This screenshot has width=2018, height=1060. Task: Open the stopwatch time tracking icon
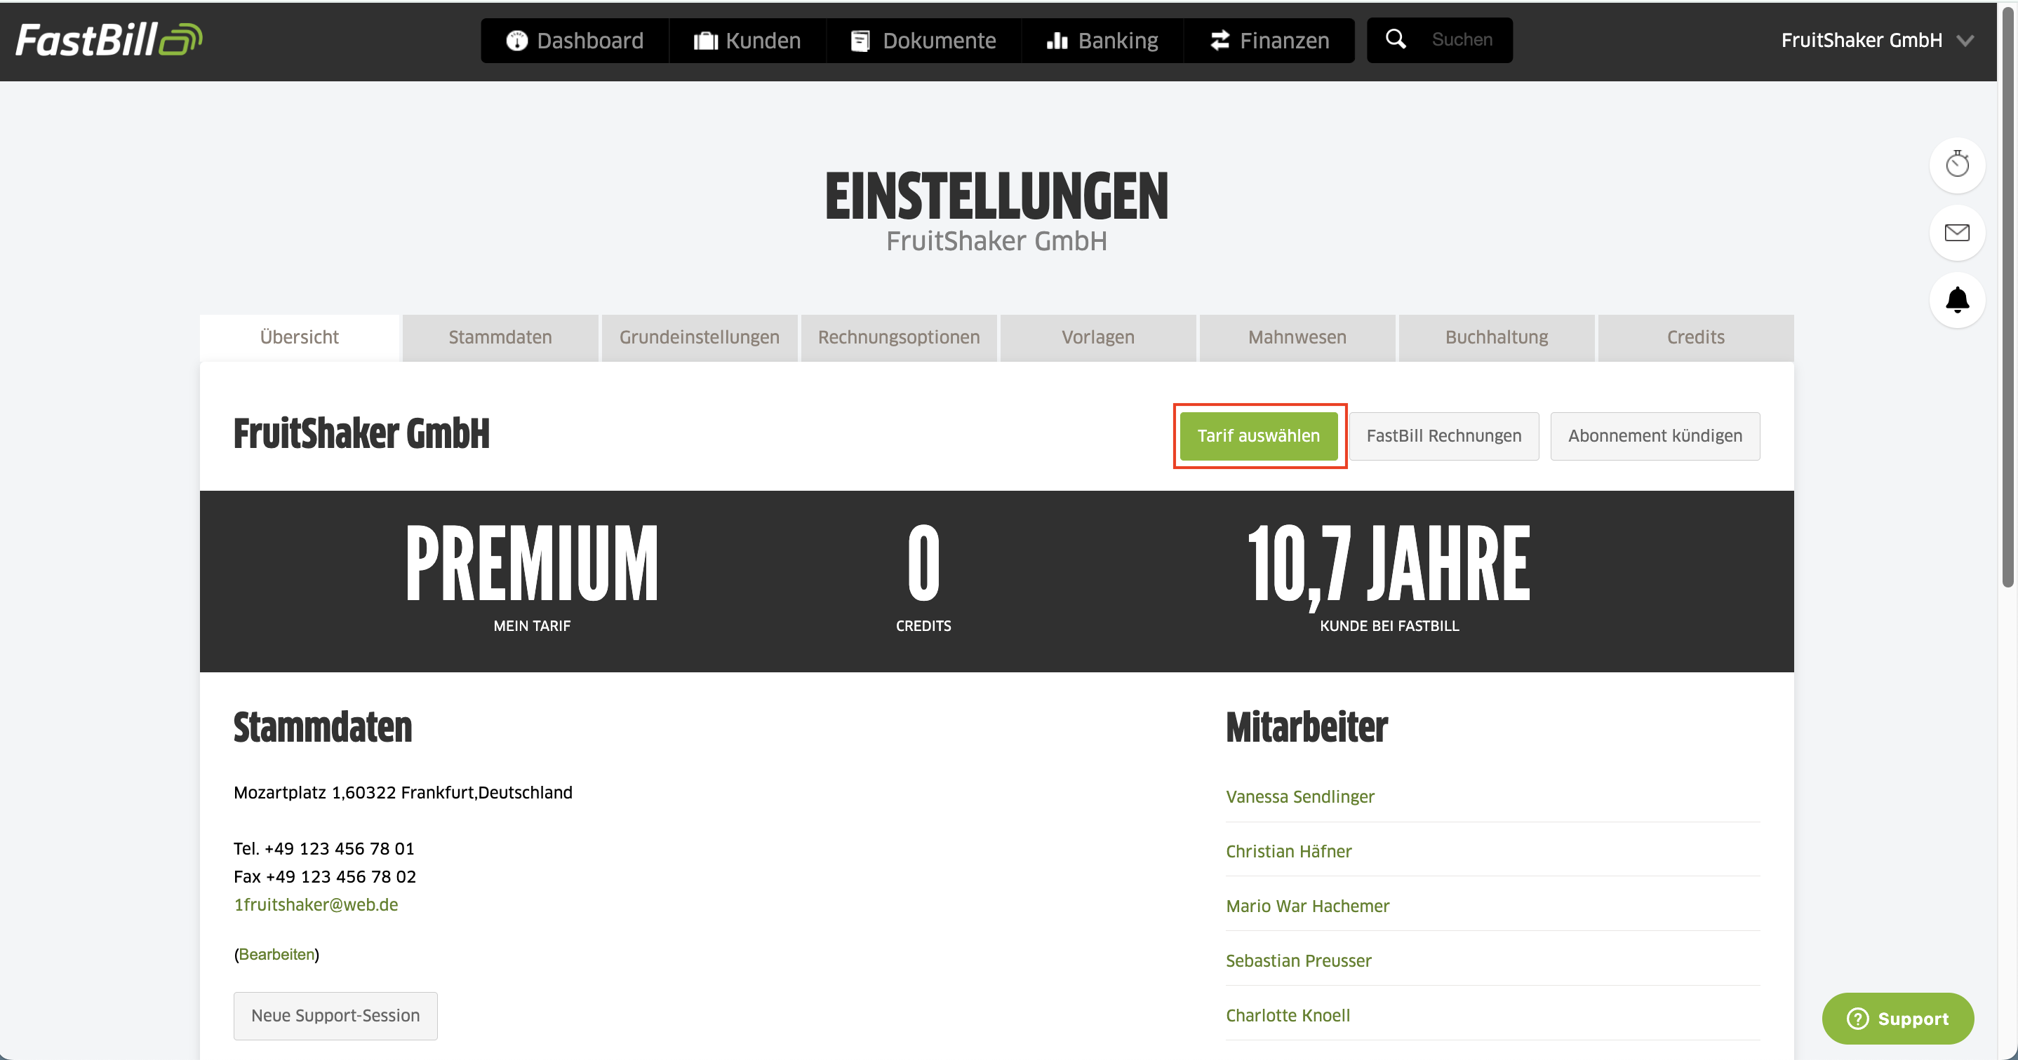pos(1957,165)
